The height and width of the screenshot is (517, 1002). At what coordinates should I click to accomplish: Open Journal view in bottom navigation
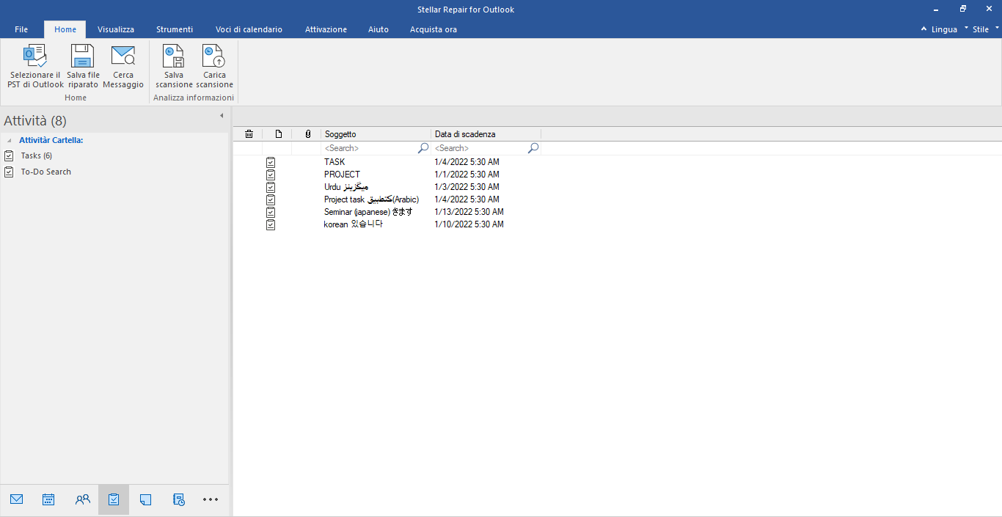(178, 499)
